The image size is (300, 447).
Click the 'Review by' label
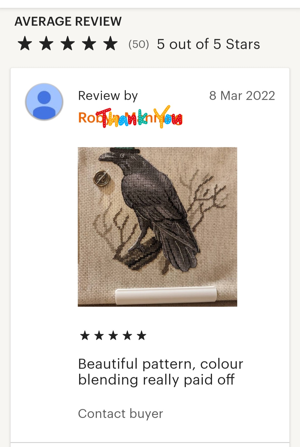pos(108,96)
